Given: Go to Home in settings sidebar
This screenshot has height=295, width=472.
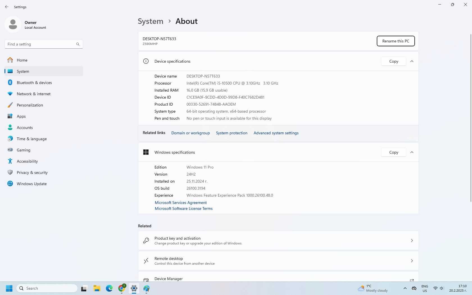Looking at the screenshot, I should pyautogui.click(x=44, y=60).
